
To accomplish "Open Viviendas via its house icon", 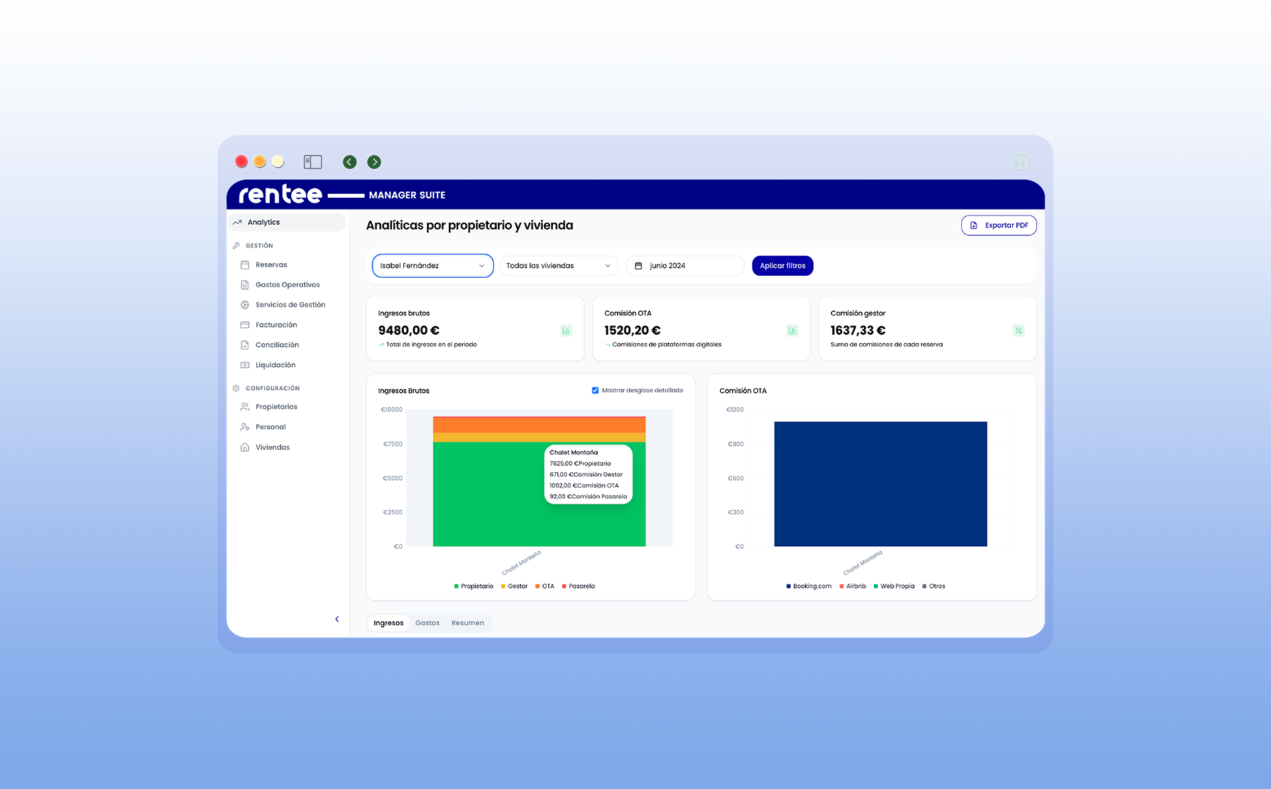I will point(245,447).
